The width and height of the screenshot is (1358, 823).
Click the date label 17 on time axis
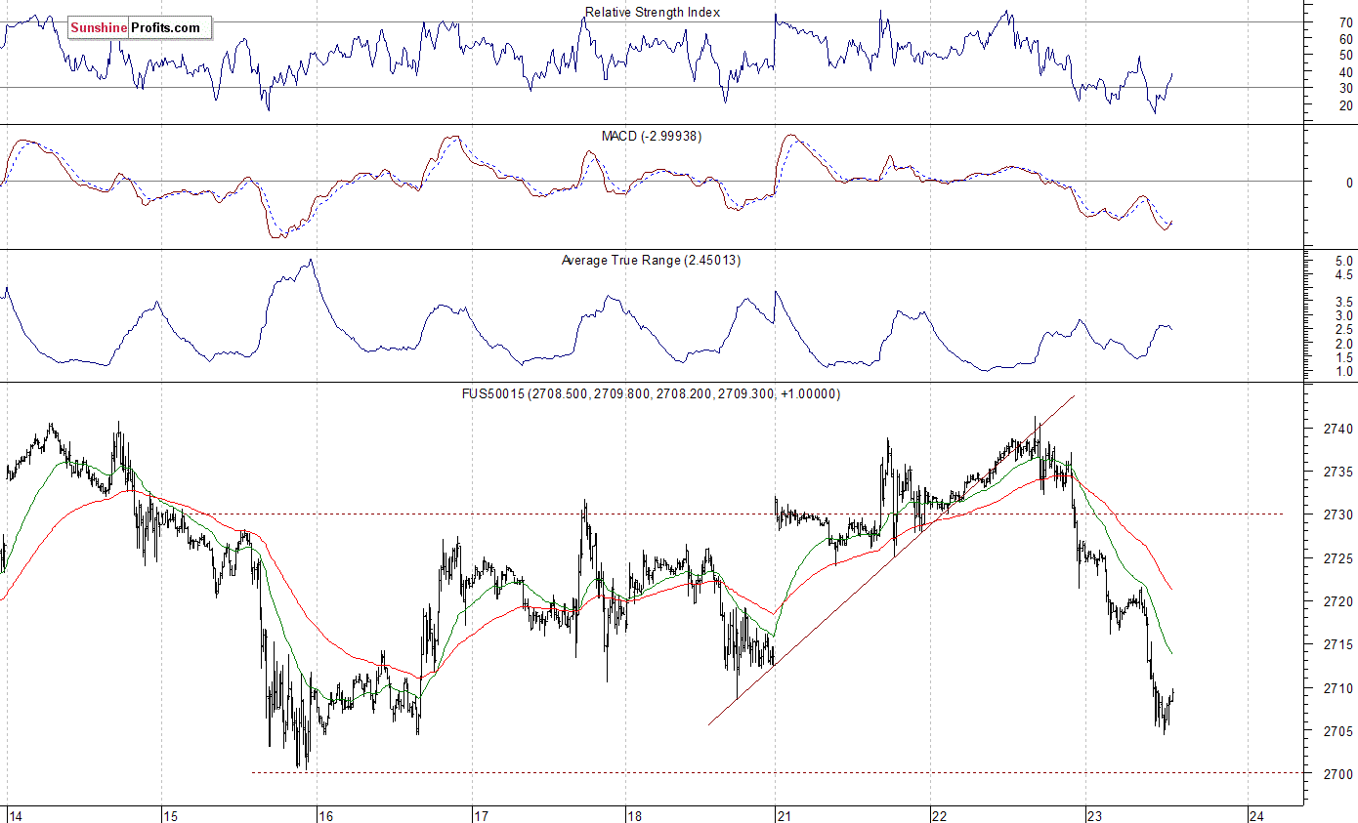[x=480, y=815]
